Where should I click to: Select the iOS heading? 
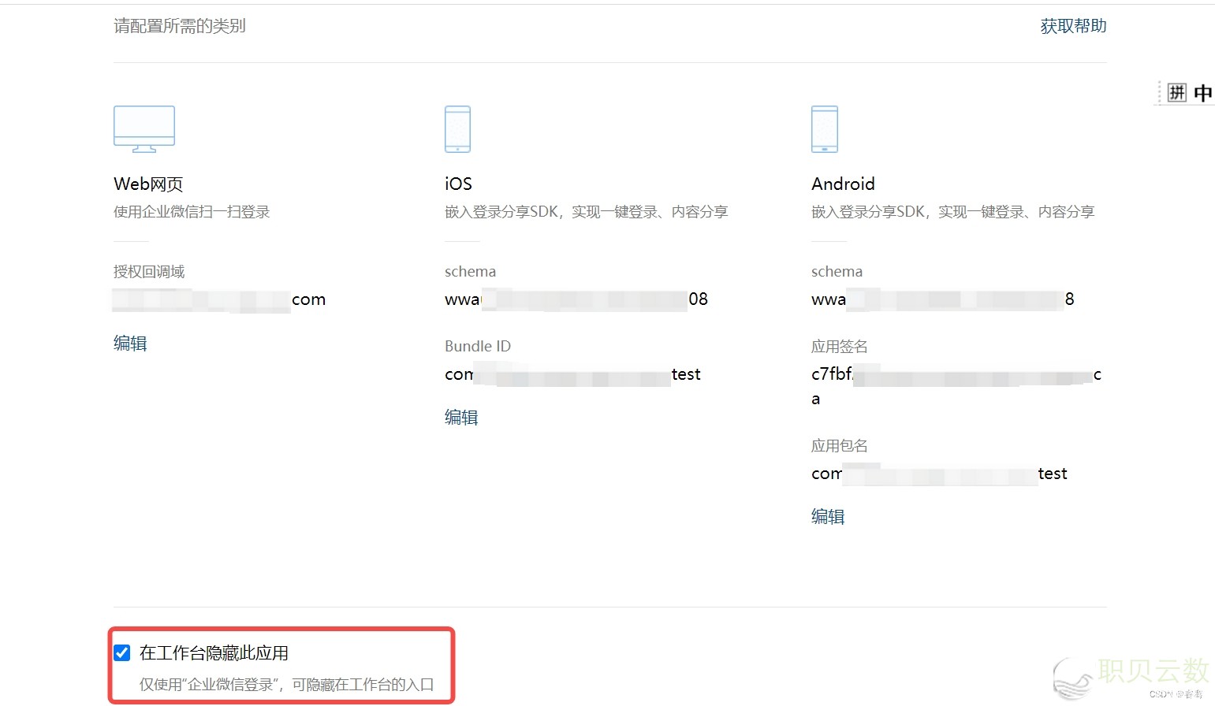tap(458, 184)
